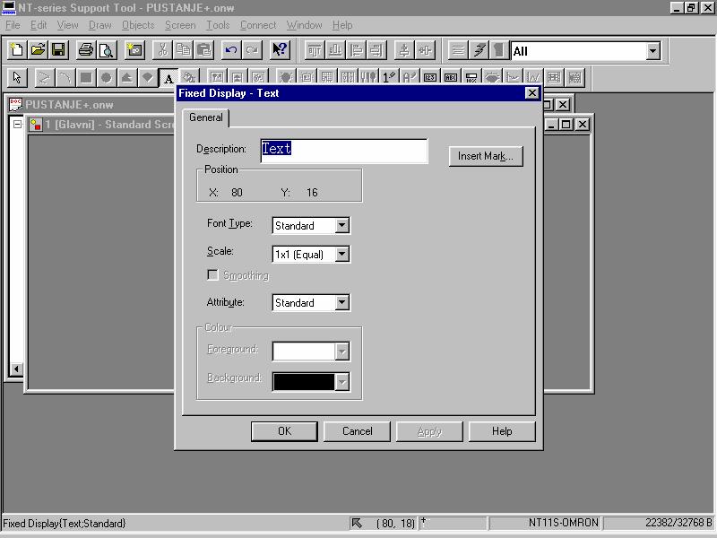Activate the context Help pointer icon

coord(280,50)
